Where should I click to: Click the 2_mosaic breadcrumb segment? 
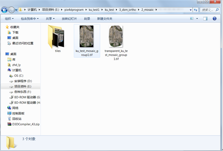(147, 10)
